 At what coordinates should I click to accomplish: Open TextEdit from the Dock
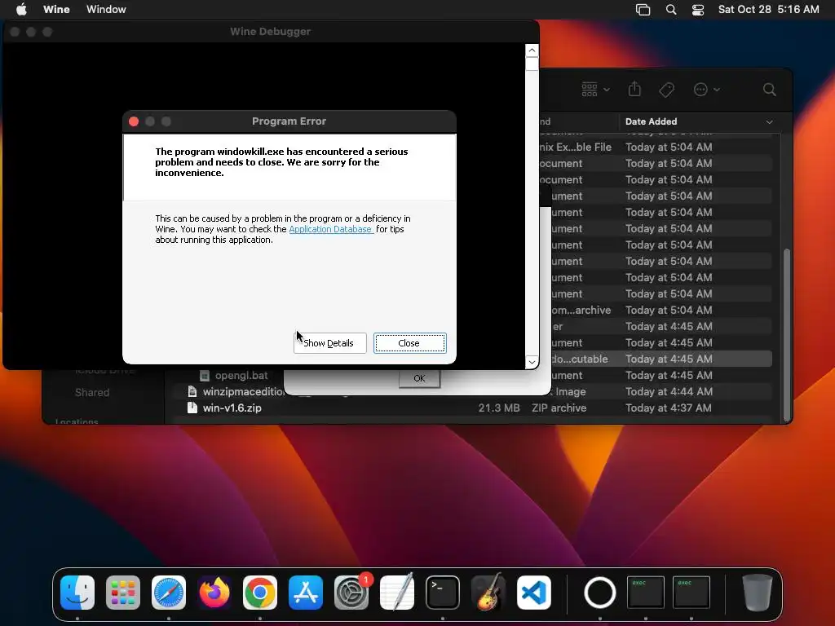(397, 592)
